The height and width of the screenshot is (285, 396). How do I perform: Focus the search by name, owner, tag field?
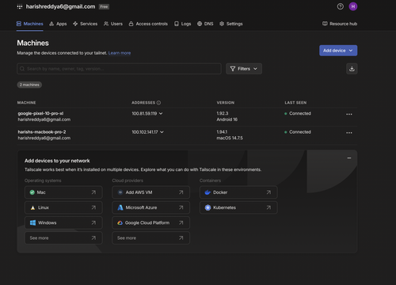click(119, 69)
